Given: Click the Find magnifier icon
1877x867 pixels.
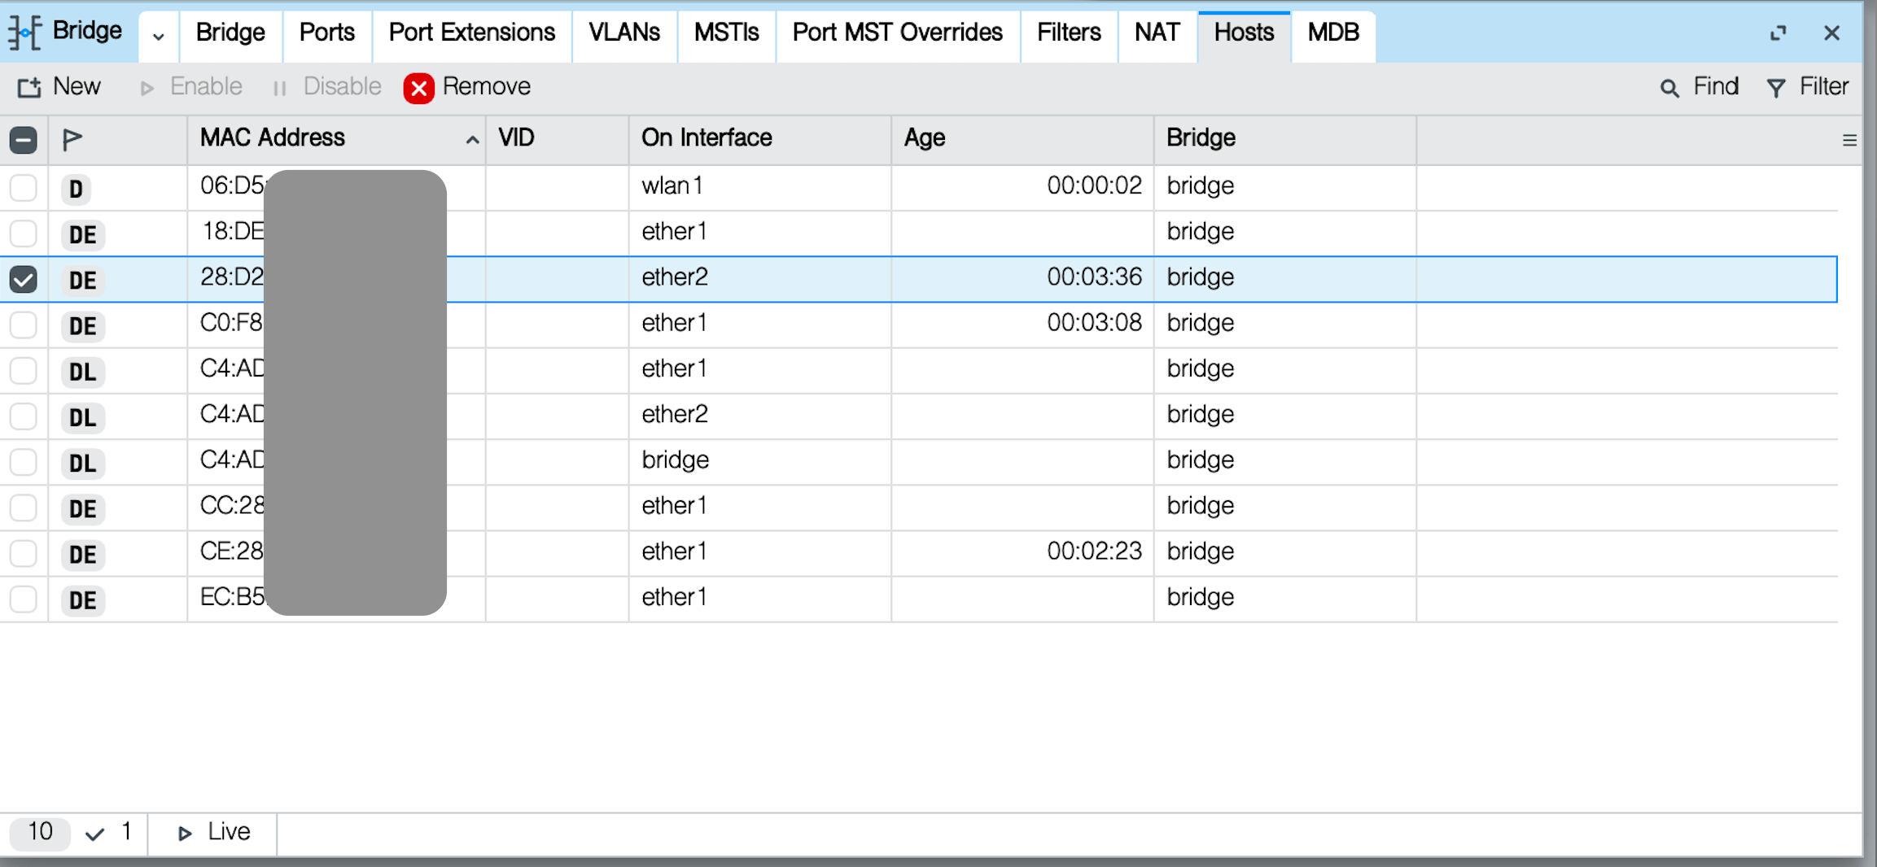Looking at the screenshot, I should (x=1669, y=88).
